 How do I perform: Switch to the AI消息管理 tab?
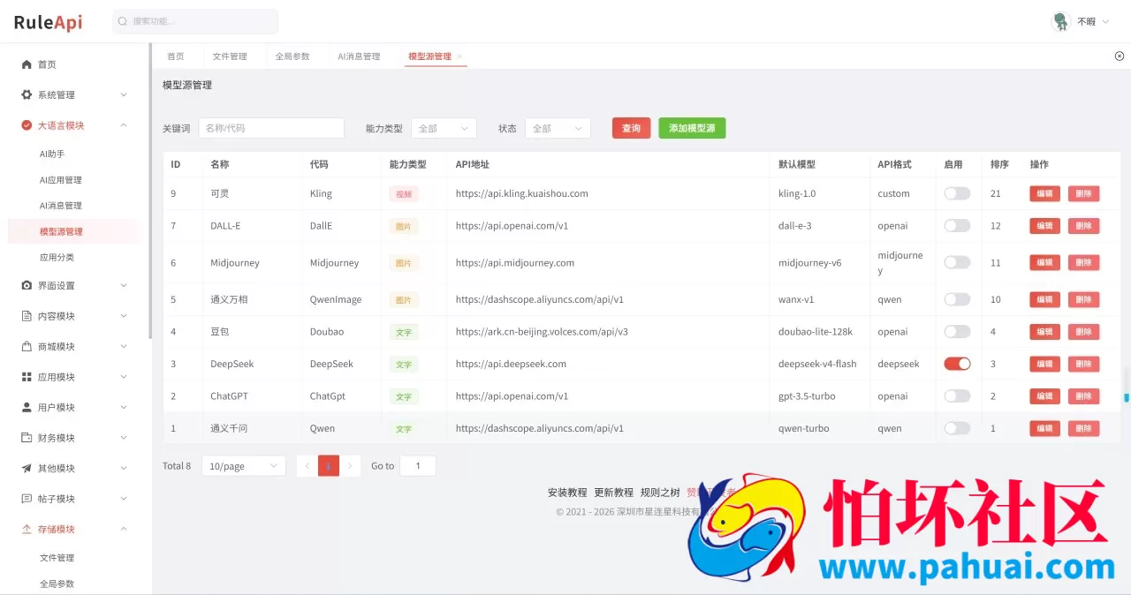pos(359,56)
